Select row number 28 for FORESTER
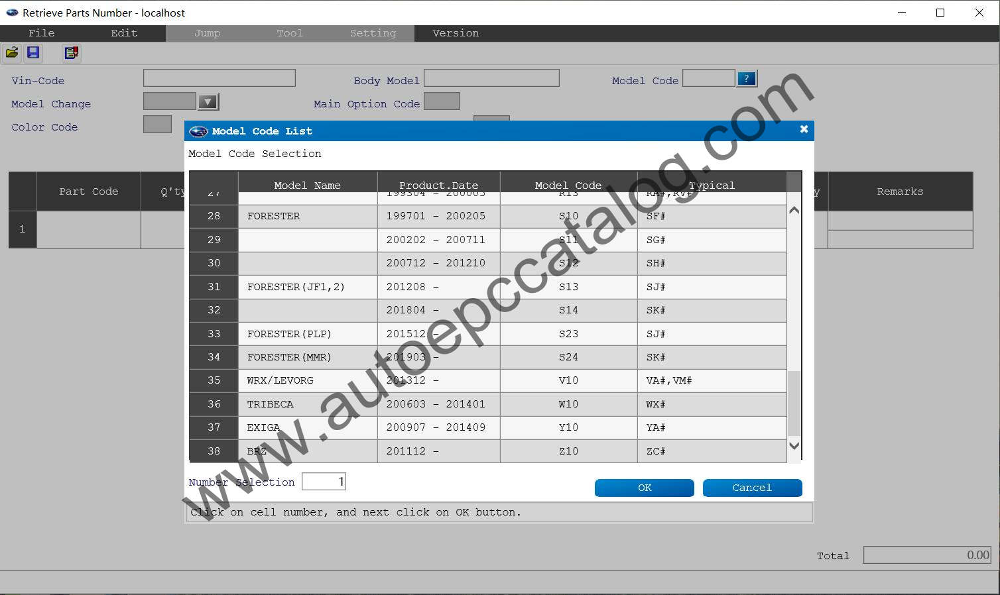Screen dimensions: 1000x595 [214, 216]
